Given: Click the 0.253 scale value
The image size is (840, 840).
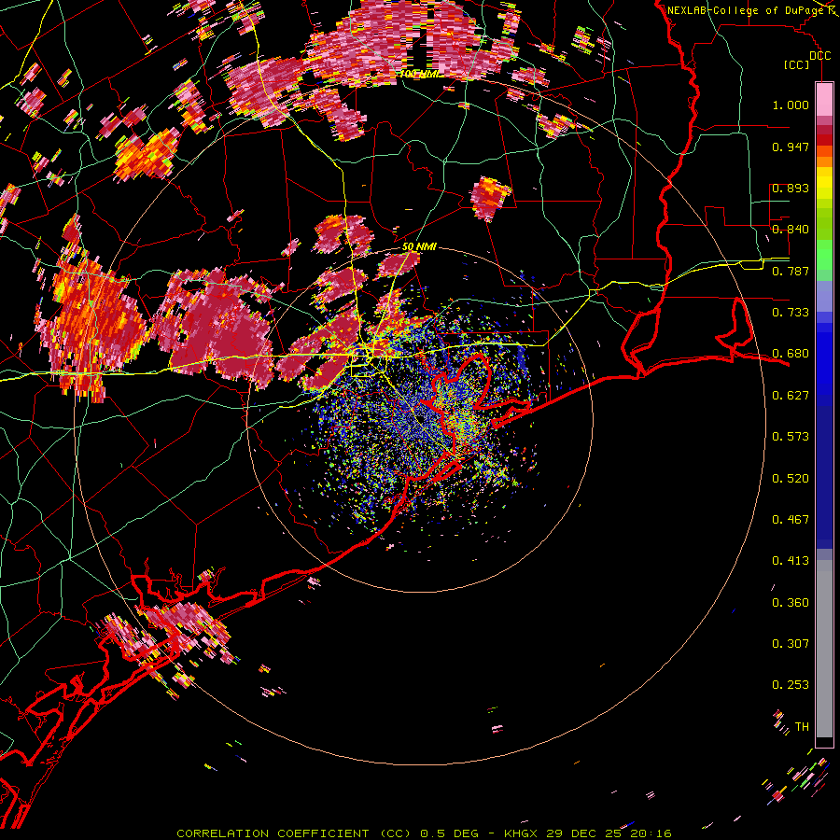Looking at the screenshot, I should (x=791, y=685).
